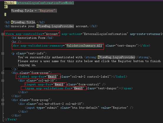Click label asp-for="Email" attribute
163x123 pixels.
tap(45, 77)
